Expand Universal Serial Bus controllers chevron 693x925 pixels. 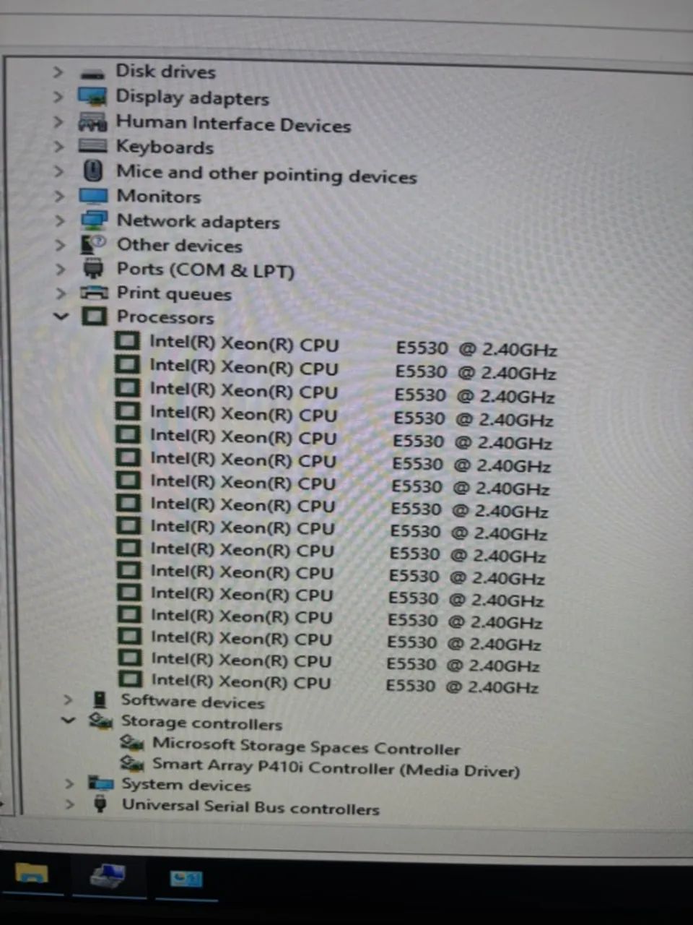(70, 804)
